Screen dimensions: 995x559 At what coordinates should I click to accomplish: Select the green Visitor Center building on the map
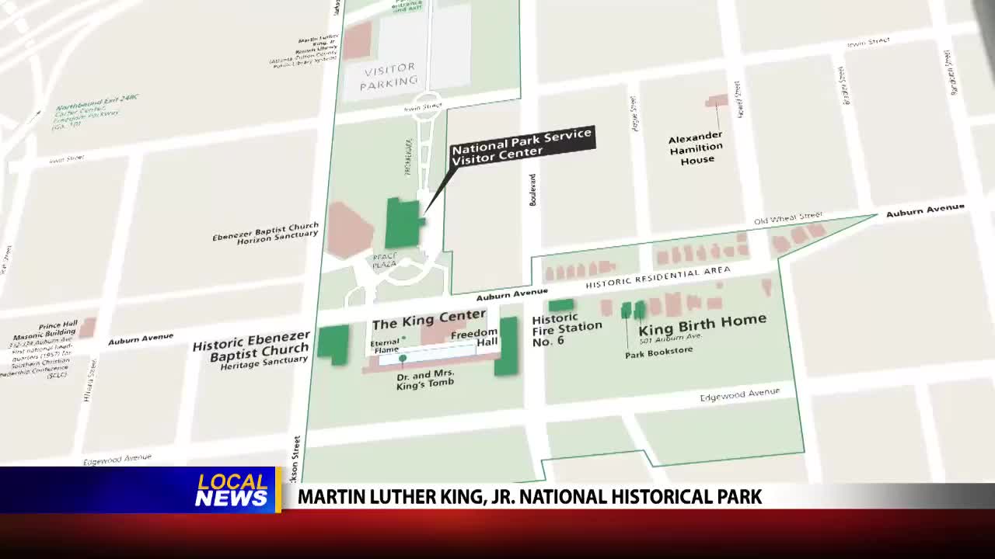(404, 223)
